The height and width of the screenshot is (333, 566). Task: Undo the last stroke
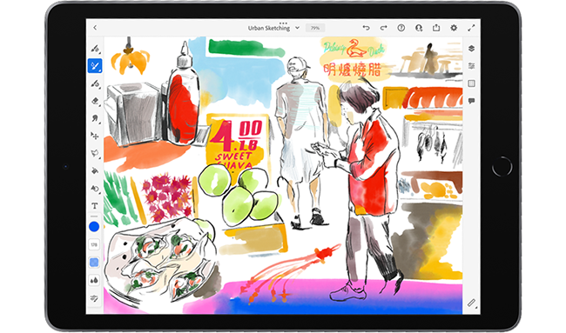click(366, 28)
